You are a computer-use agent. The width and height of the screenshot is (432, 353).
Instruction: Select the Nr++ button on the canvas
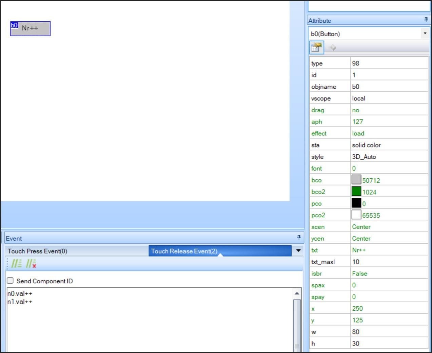pos(30,28)
